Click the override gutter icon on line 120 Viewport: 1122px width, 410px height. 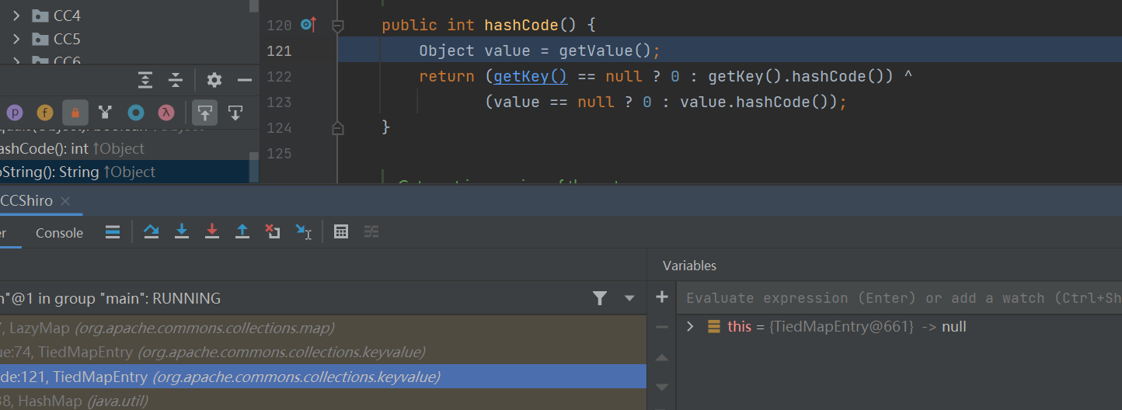point(308,25)
